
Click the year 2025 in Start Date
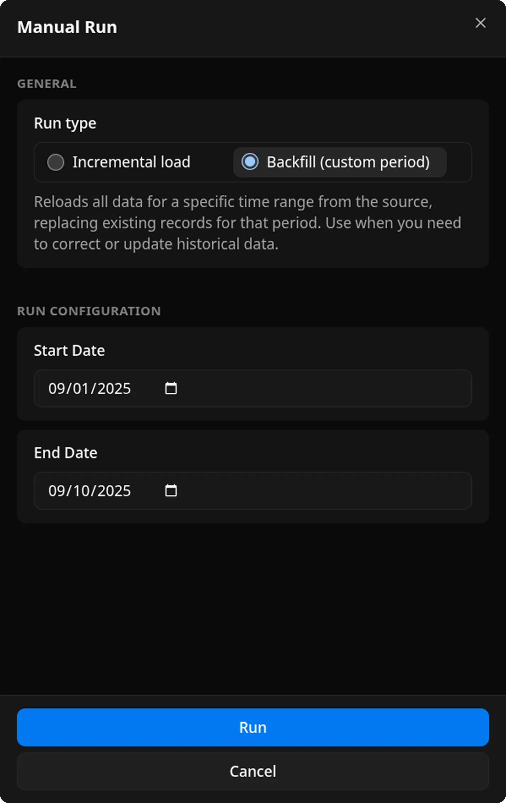point(114,389)
